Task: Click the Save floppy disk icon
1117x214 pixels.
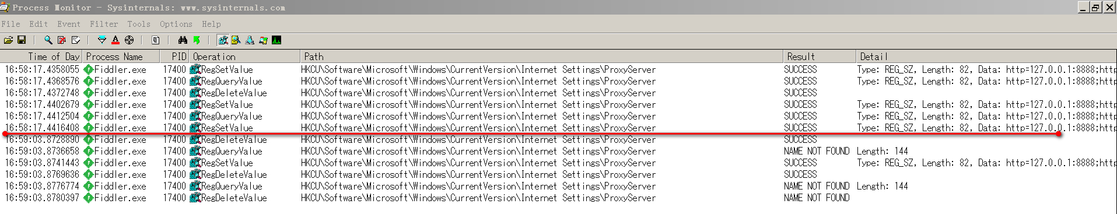Action: click(x=22, y=40)
